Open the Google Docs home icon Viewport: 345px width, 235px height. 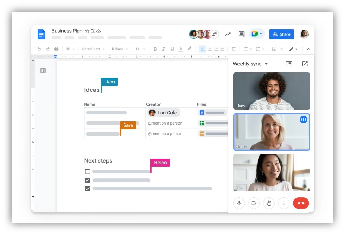pos(41,34)
